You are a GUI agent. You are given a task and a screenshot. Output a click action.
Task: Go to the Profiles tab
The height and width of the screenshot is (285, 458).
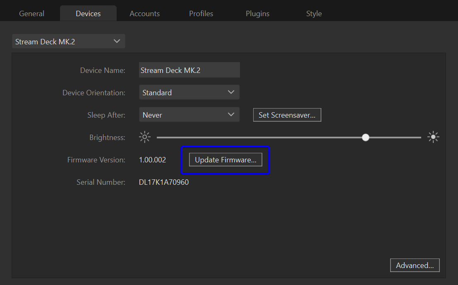201,13
